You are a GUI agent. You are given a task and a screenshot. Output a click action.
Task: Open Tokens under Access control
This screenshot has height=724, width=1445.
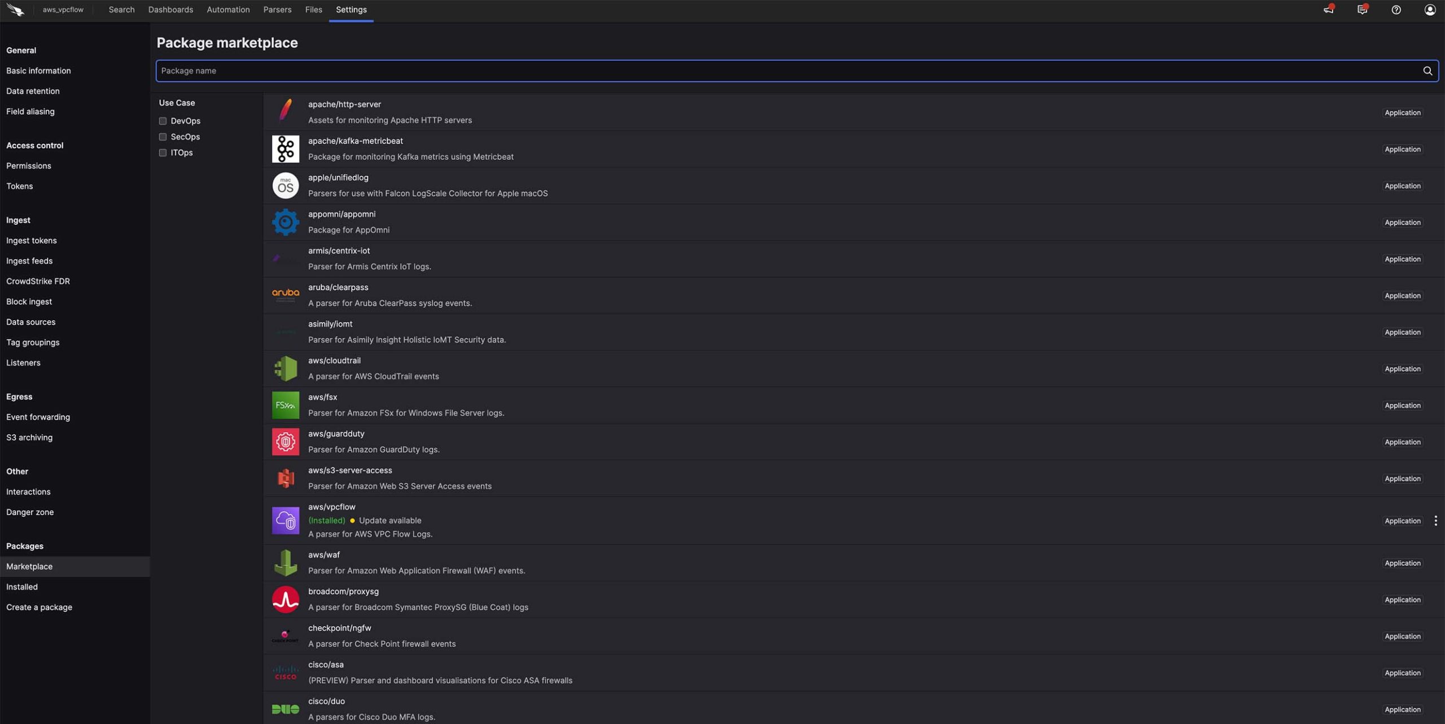19,186
